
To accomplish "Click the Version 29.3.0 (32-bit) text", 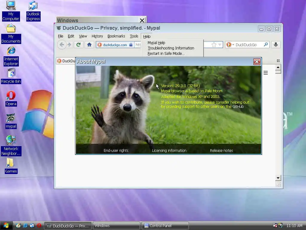I will point(180,86).
